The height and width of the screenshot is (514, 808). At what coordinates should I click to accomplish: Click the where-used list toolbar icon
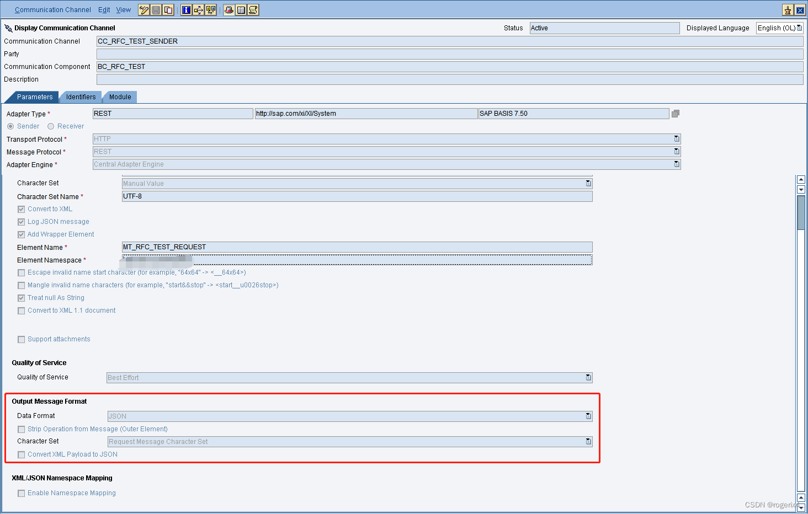pyautogui.click(x=210, y=9)
